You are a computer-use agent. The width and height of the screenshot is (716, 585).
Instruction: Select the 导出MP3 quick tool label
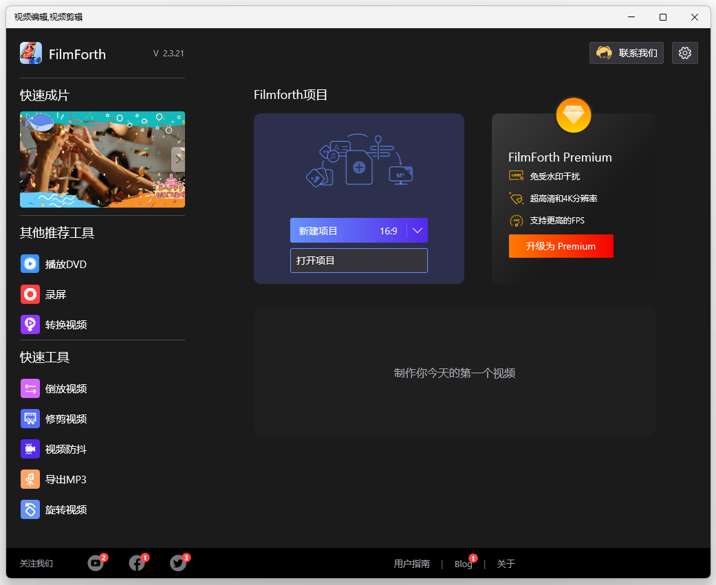(x=66, y=479)
